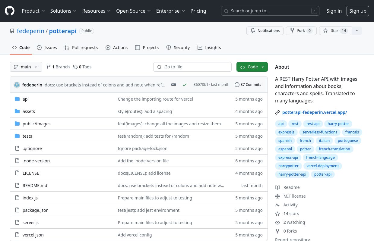The height and width of the screenshot is (241, 374).
Task: Click the history clock icon by 87 Commits
Action: pyautogui.click(x=237, y=85)
